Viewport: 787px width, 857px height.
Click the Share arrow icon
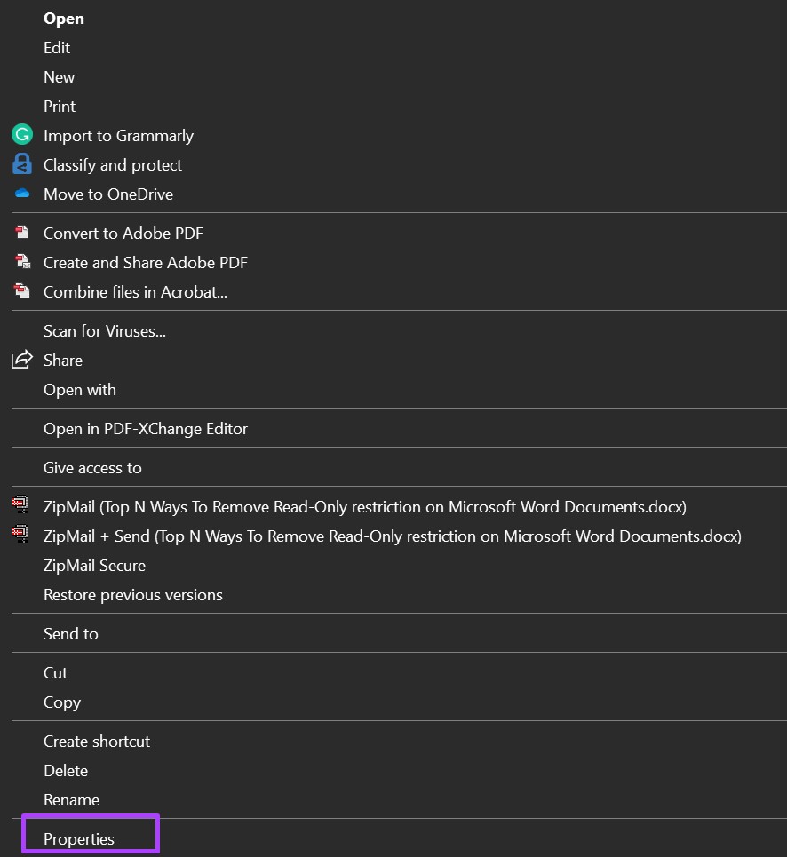22,360
